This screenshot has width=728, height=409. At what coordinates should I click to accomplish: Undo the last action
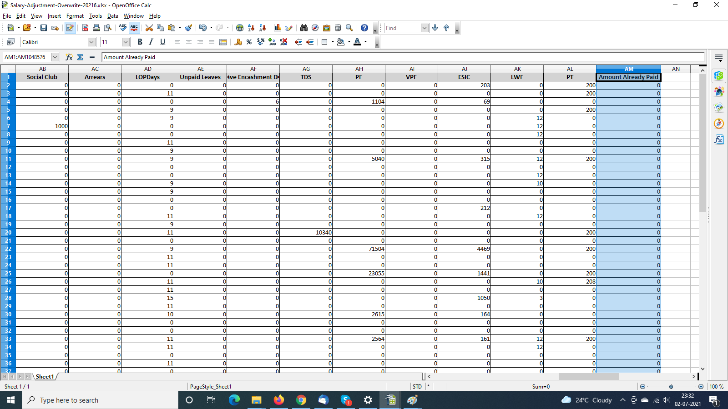[x=202, y=28]
